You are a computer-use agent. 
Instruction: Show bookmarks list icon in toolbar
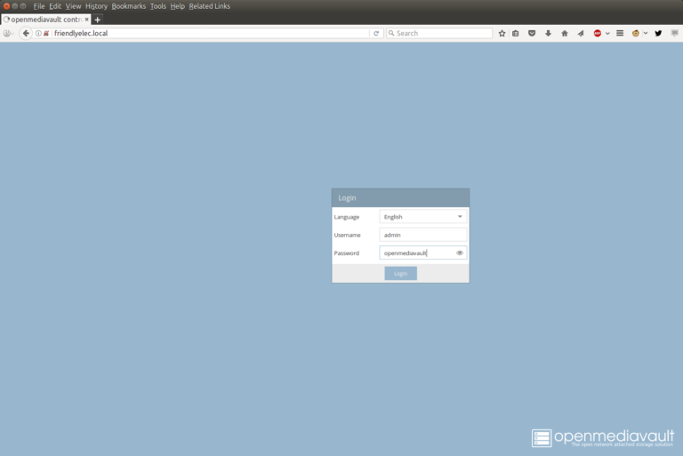coord(516,33)
